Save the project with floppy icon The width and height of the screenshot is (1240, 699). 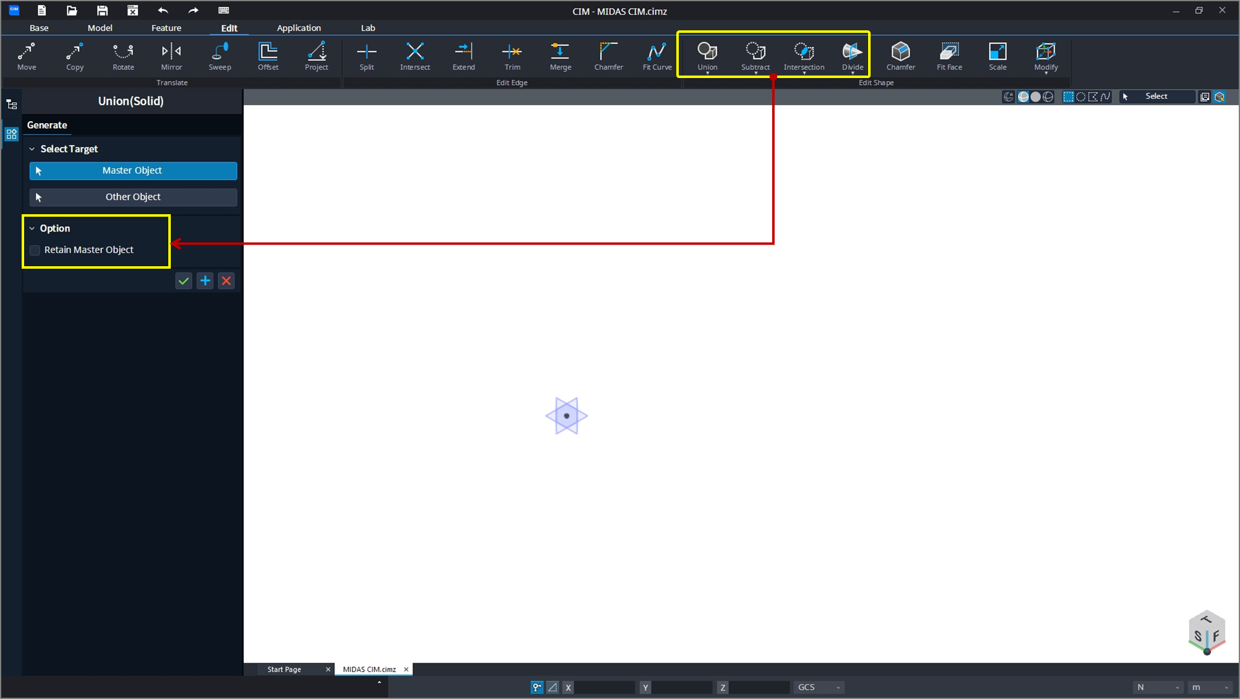coord(102,11)
